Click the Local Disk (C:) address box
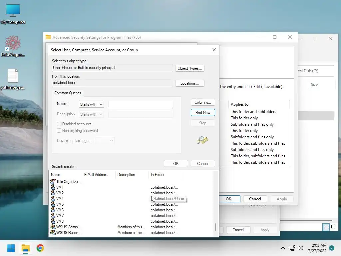 pos(316,71)
